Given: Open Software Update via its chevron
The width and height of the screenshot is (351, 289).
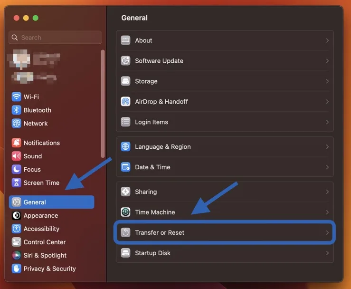Looking at the screenshot, I should click(x=327, y=61).
